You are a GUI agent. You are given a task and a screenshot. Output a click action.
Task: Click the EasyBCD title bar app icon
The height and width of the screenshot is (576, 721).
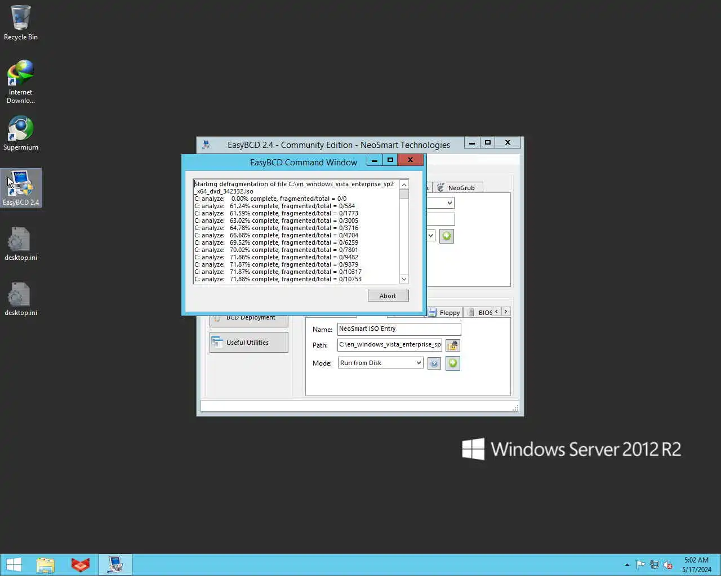tap(206, 145)
